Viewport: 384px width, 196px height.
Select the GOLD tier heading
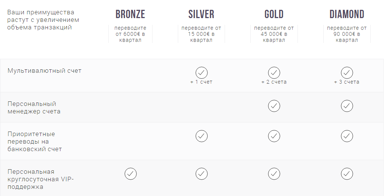[x=274, y=14]
